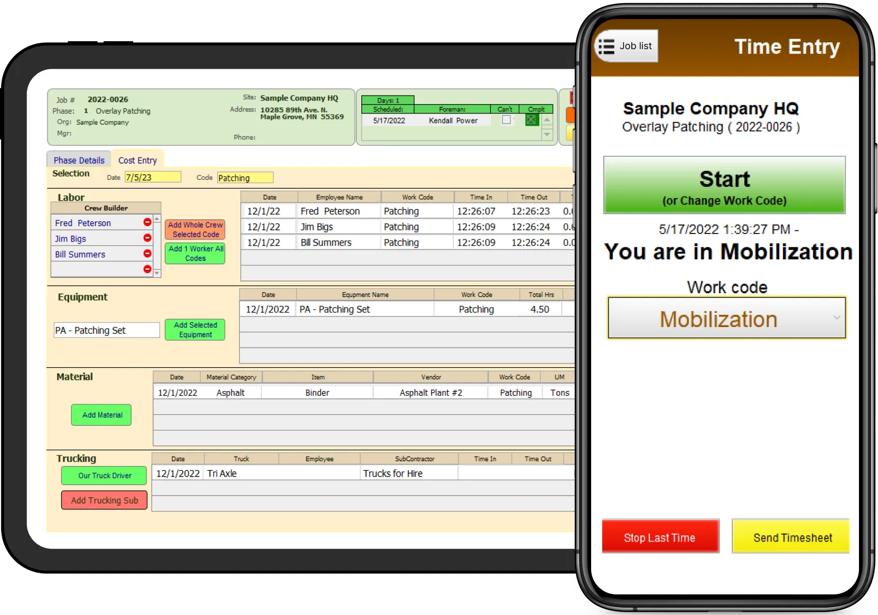Screen dimensions: 878x615
Task: Click the down arrow beside the schedule list
Action: coord(547,135)
